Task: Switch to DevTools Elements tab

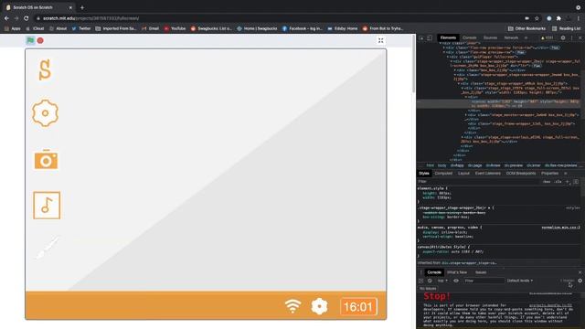Action: [x=448, y=37]
